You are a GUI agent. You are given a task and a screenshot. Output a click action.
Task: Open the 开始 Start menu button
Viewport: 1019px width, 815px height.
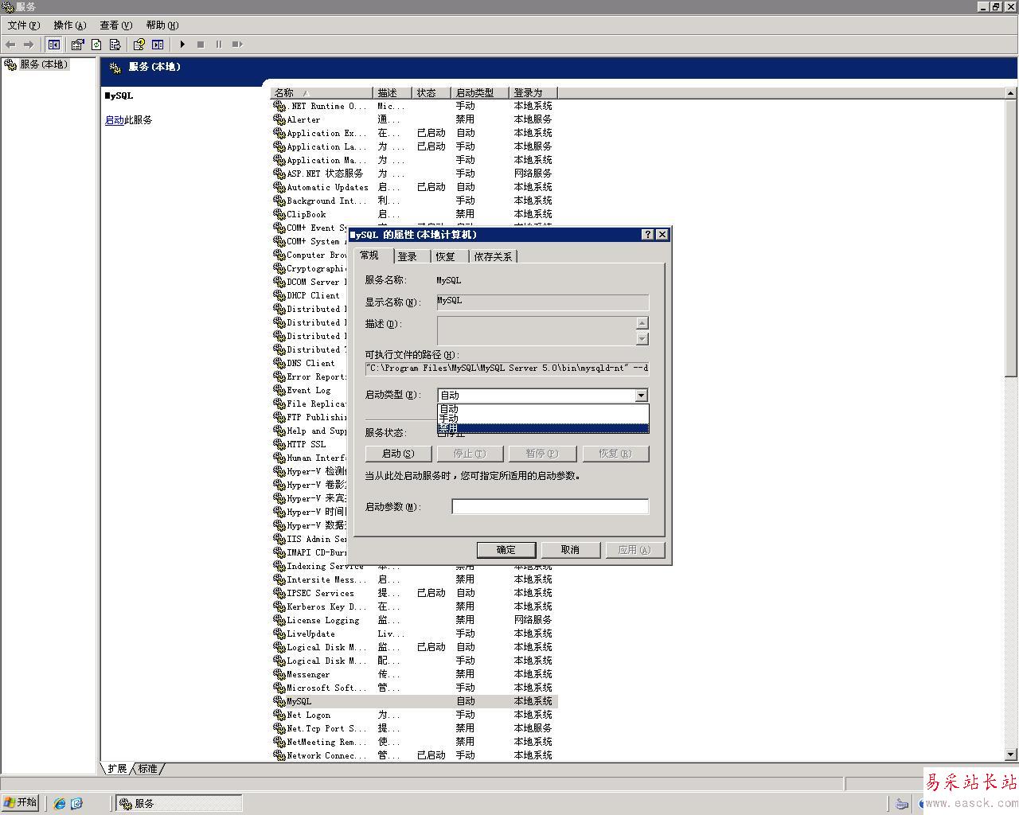pos(21,802)
